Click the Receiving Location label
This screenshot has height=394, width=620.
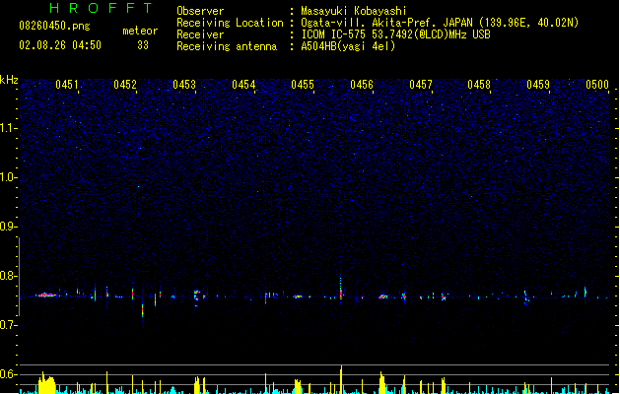point(230,23)
